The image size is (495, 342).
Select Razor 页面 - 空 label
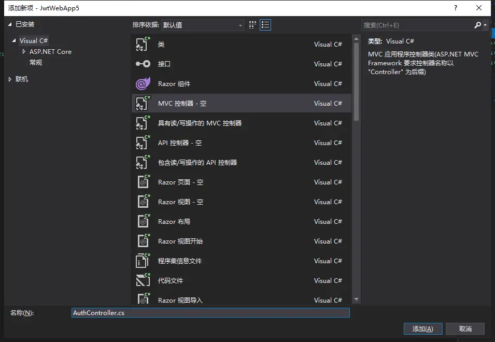point(180,182)
